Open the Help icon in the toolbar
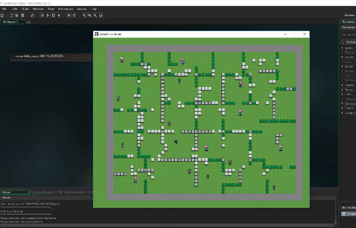Viewport: 356px width, 228px height. point(74,15)
